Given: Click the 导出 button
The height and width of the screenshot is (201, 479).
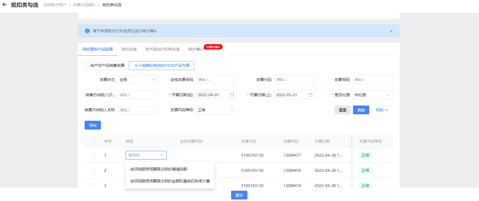Looking at the screenshot, I should click(x=93, y=125).
